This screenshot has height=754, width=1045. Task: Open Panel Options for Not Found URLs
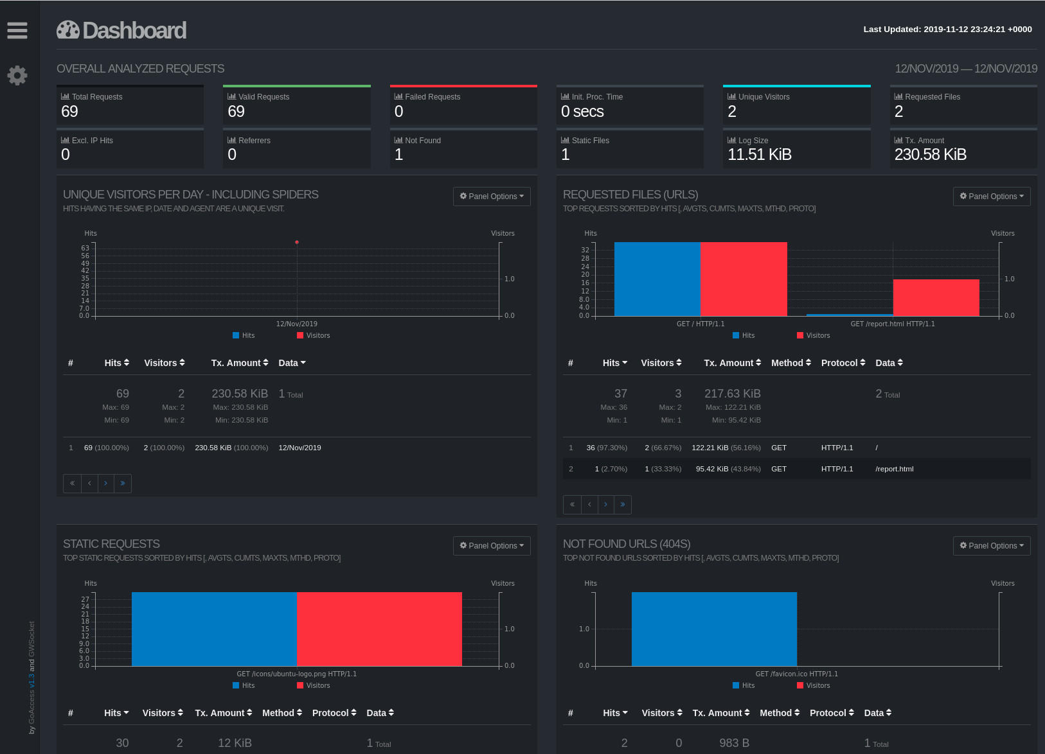click(x=992, y=546)
